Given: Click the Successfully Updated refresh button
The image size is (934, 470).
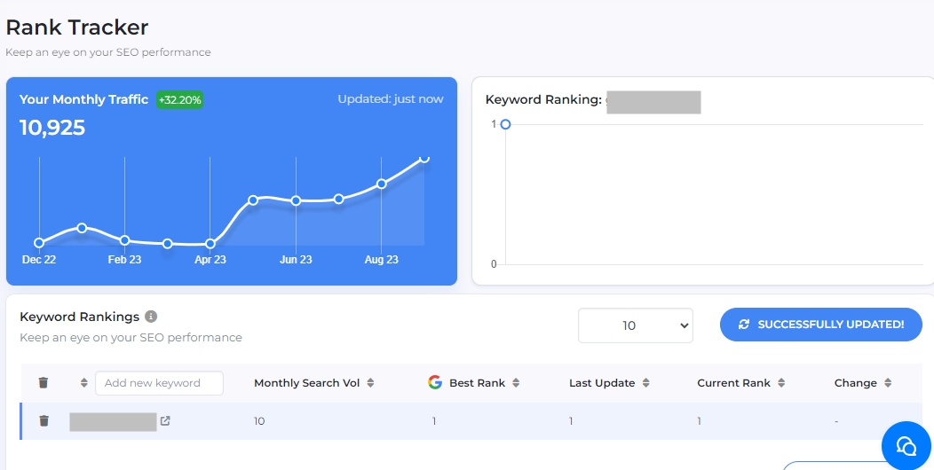Looking at the screenshot, I should [x=821, y=325].
